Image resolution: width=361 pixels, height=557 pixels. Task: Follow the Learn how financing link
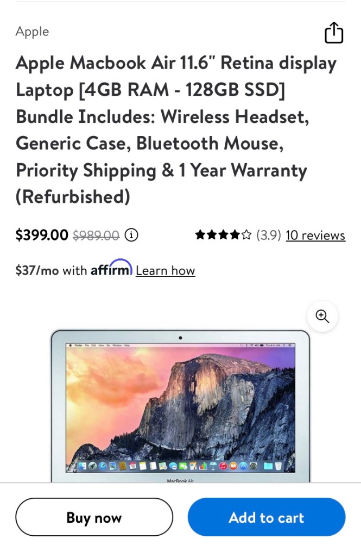click(x=165, y=271)
